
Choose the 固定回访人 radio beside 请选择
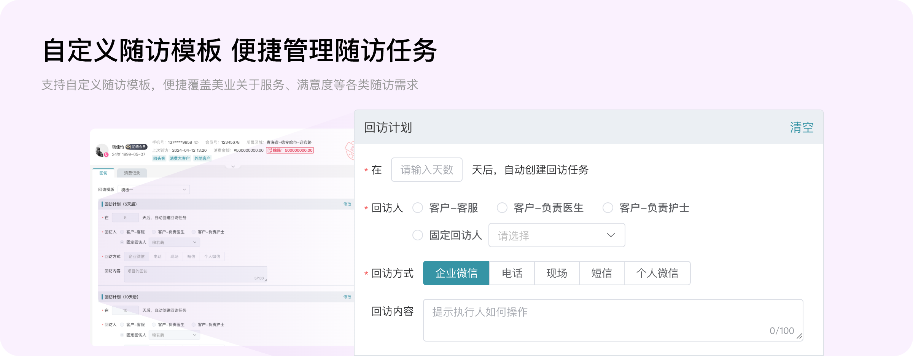(418, 235)
